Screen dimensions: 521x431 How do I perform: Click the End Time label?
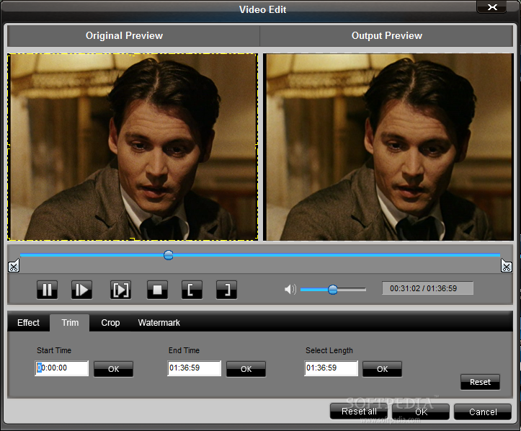point(184,350)
